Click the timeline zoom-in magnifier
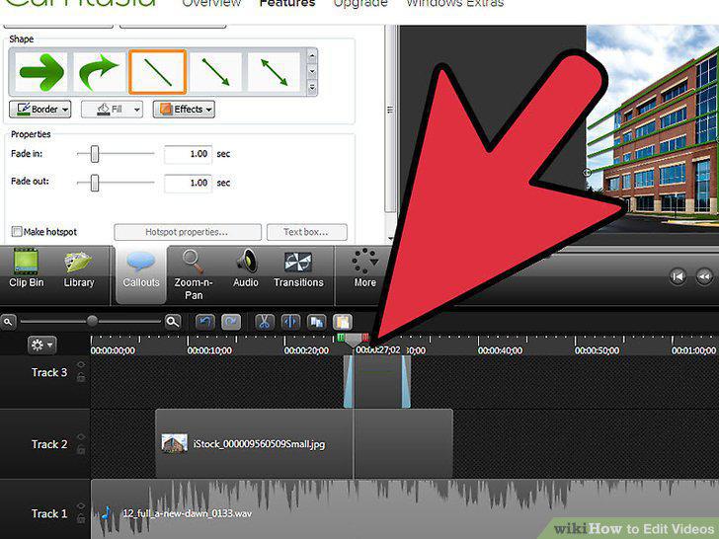Screen dimensions: 719x539 [173, 322]
